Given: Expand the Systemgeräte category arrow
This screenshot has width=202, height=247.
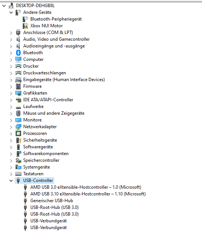Looking at the screenshot, I should [11, 167].
